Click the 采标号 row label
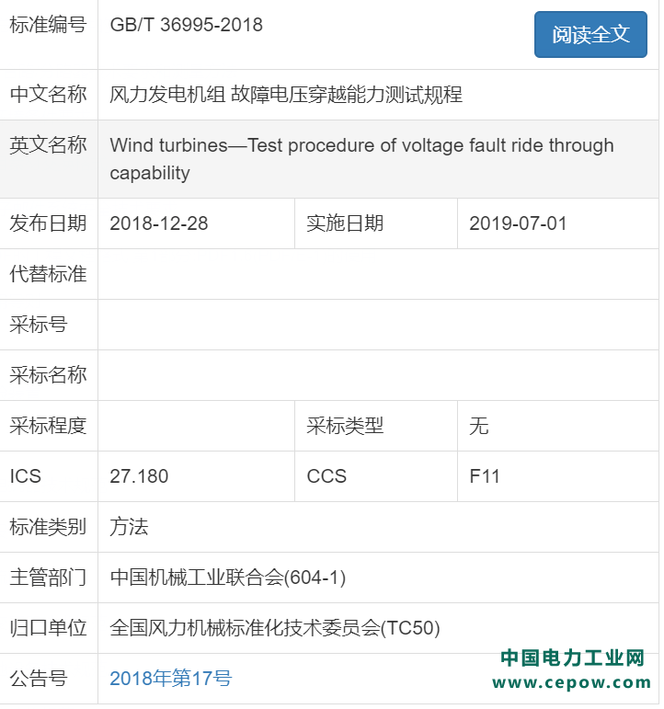The height and width of the screenshot is (709, 664). pos(38,325)
